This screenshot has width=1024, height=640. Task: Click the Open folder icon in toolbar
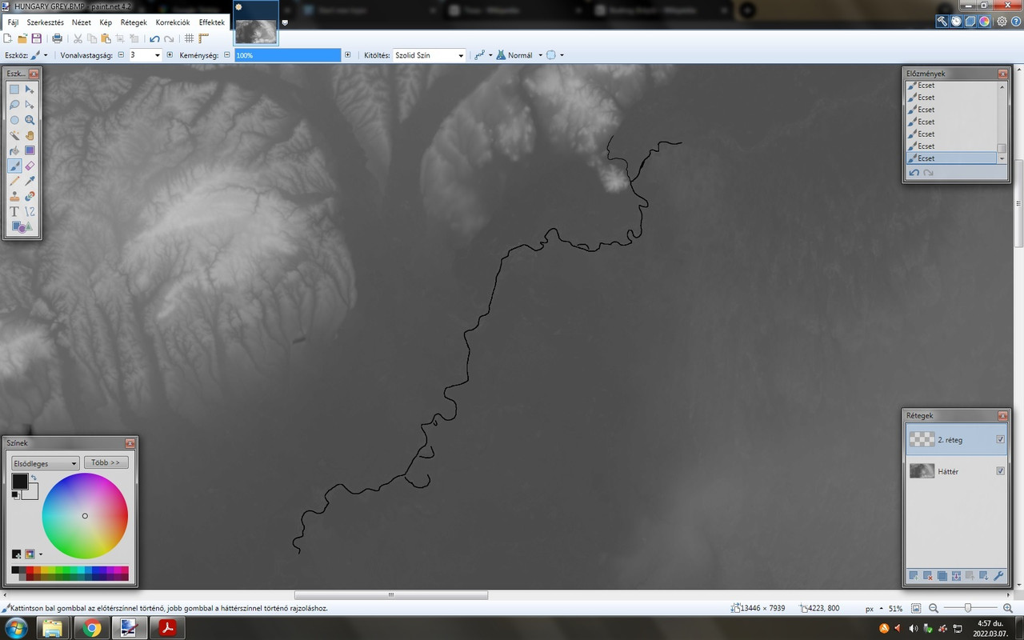point(22,38)
